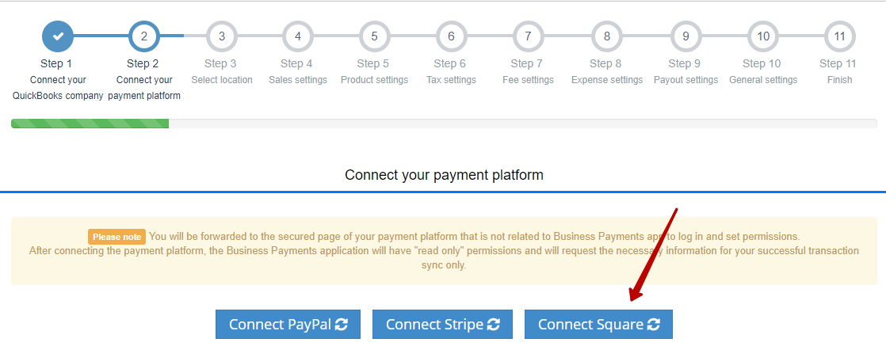Viewport: 886px width, 350px height.
Task: Open Step 8 Expense settings circle
Action: tap(607, 36)
